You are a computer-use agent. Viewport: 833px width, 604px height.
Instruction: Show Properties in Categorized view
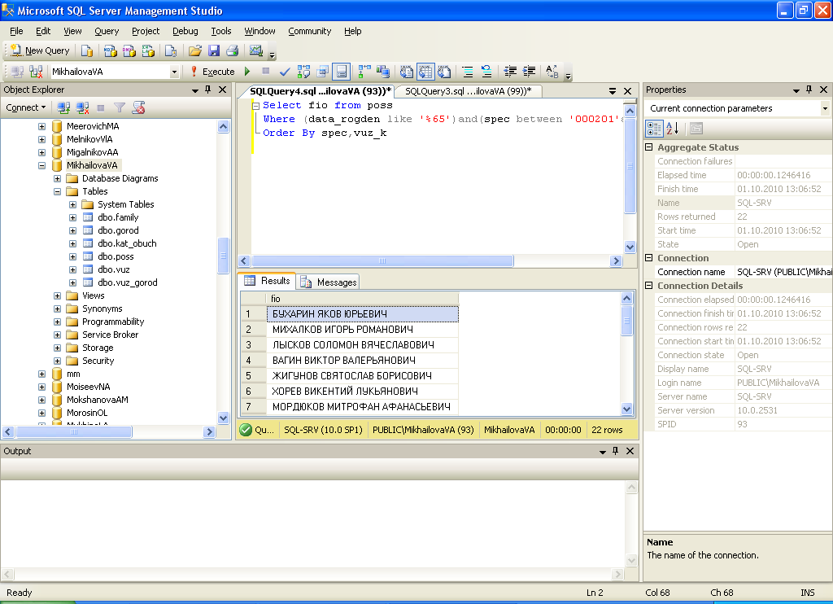(x=654, y=129)
